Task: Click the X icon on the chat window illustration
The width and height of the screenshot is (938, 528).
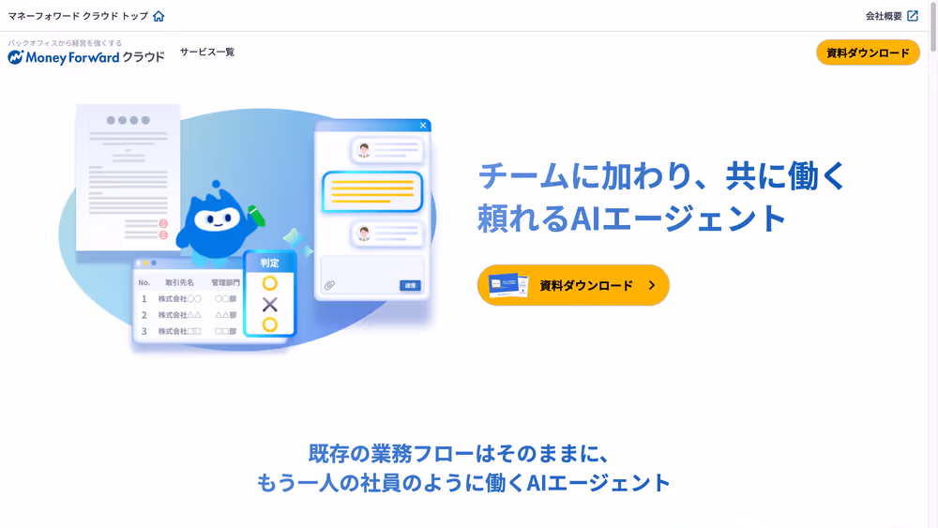Action: coord(423,125)
